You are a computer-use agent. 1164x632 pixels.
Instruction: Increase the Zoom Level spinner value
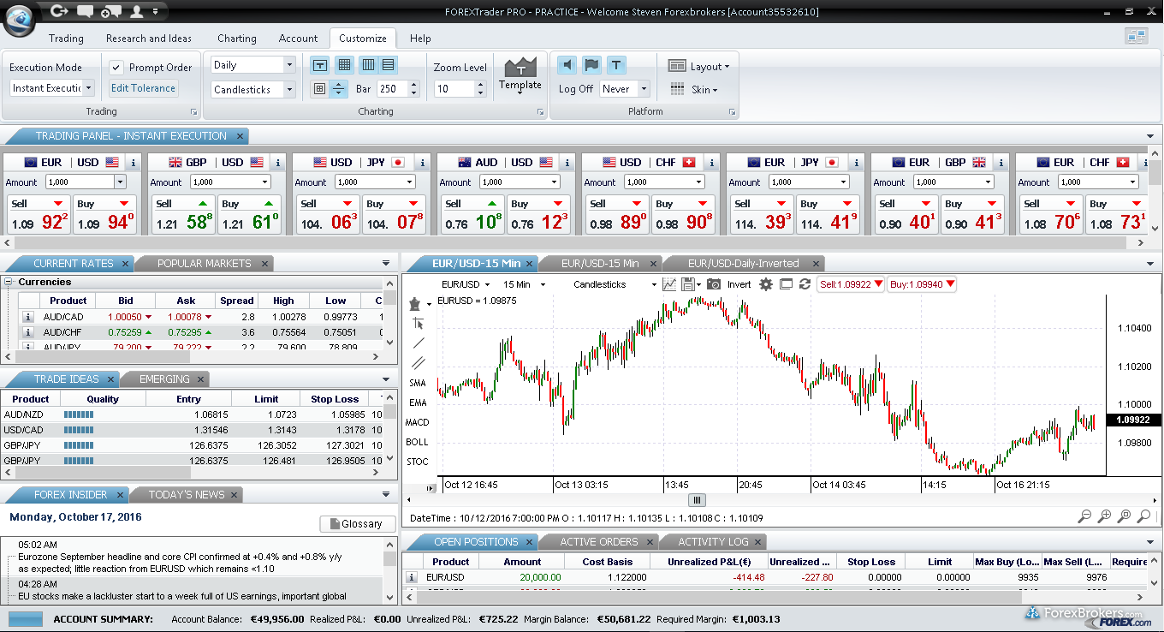(x=481, y=85)
